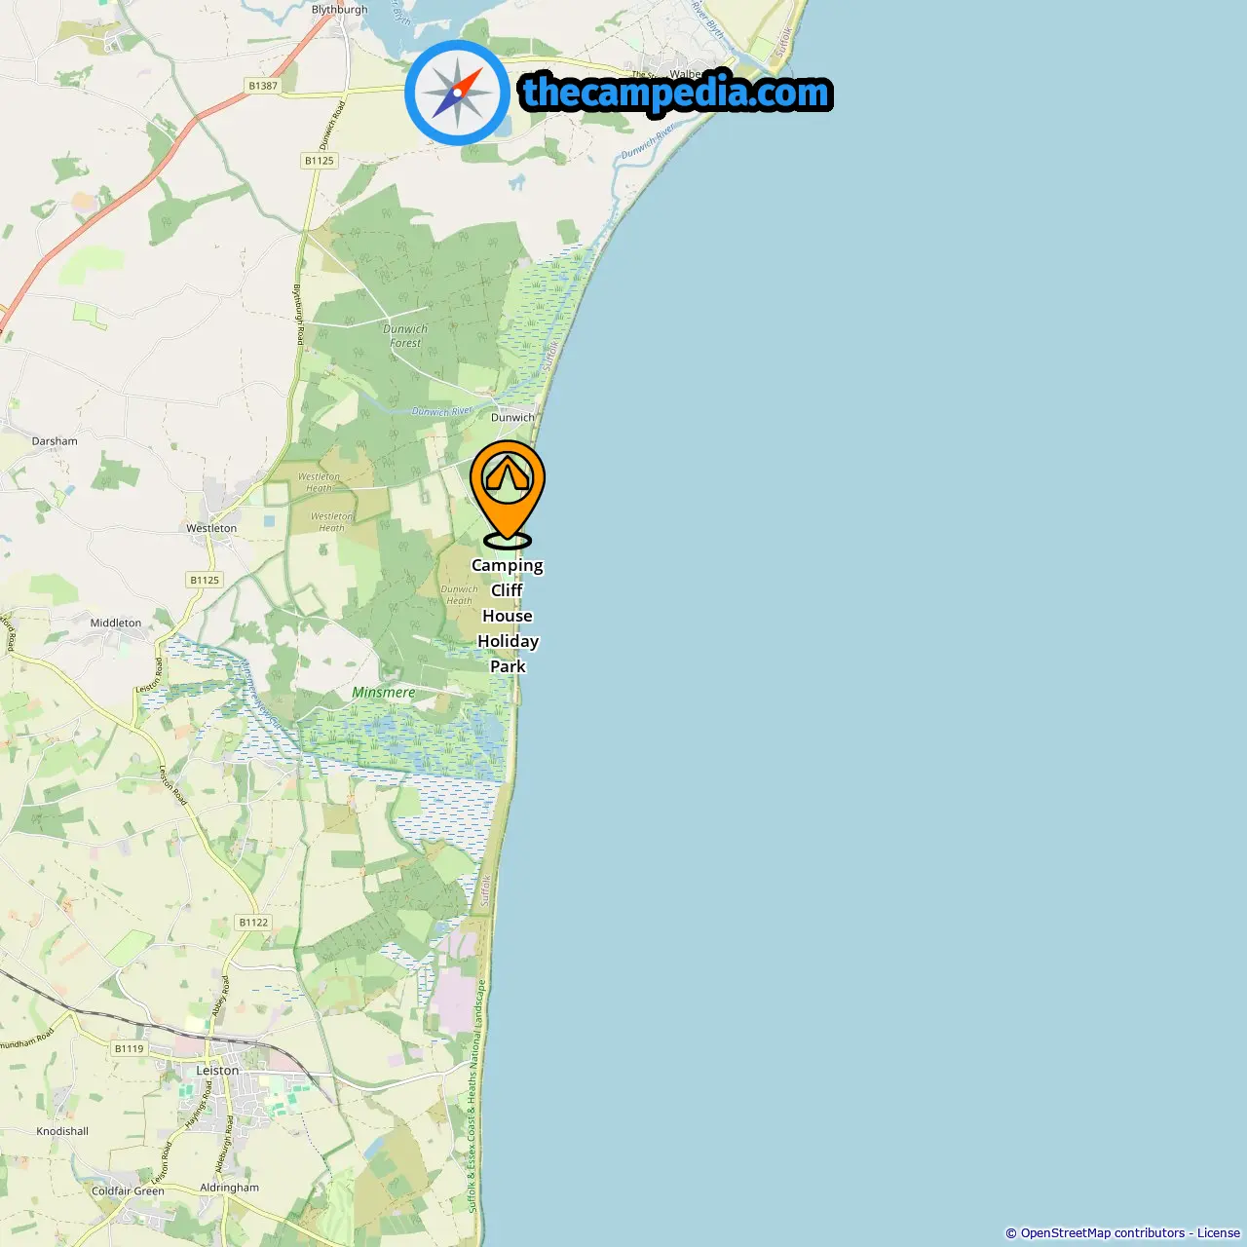Click the compass logo icon
Screen dimensions: 1247x1247
(x=457, y=93)
